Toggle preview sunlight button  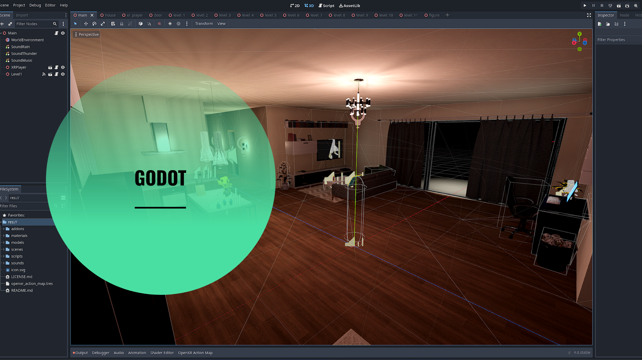click(x=170, y=24)
